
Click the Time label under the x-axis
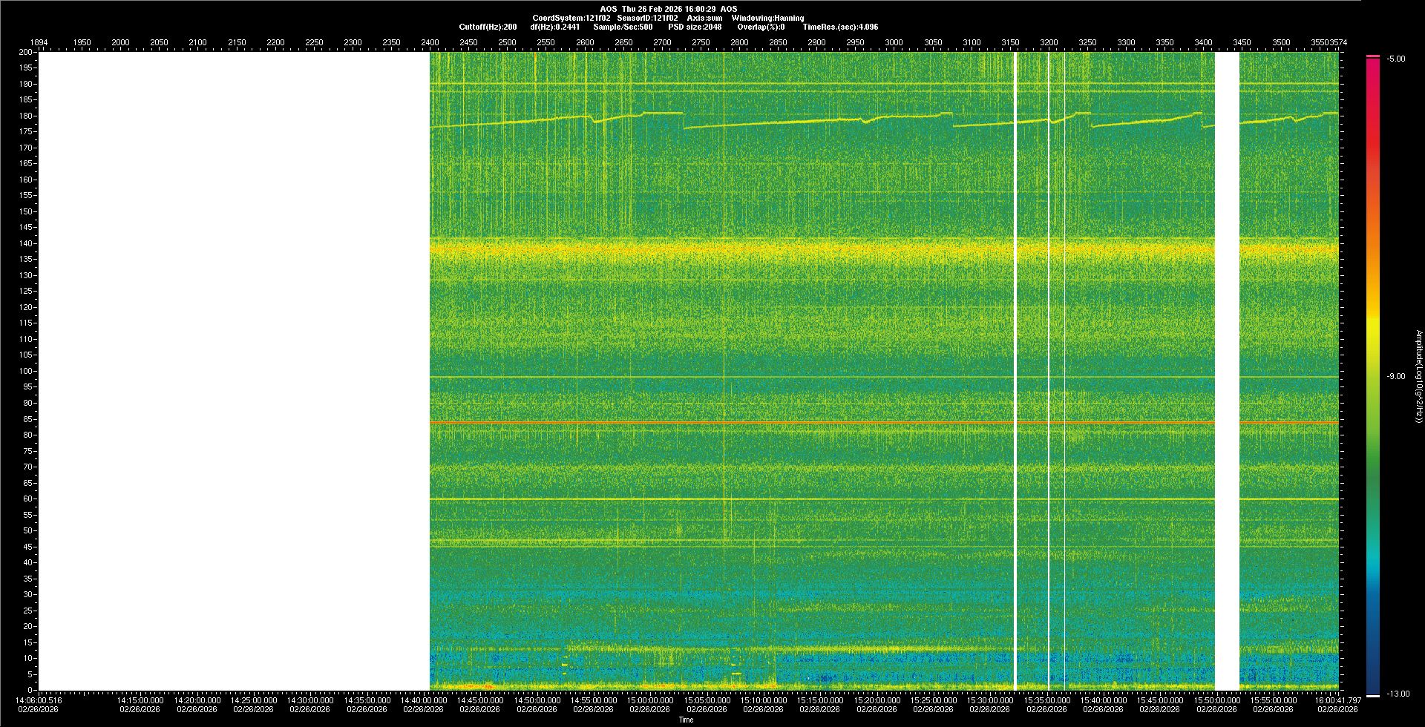point(686,720)
